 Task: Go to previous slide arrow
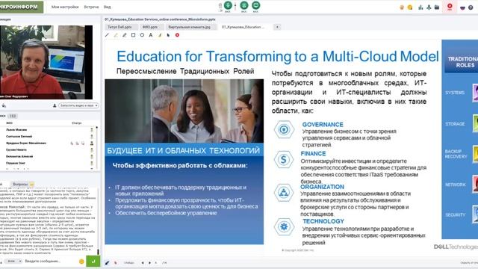tap(143, 262)
